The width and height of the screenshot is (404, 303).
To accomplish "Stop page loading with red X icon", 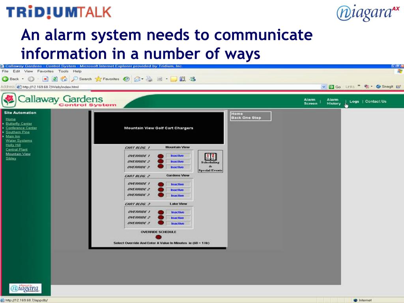I will (x=45, y=79).
